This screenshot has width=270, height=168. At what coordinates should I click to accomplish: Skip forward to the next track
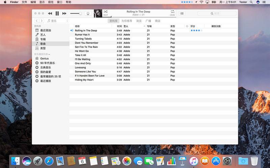pos(64,13)
